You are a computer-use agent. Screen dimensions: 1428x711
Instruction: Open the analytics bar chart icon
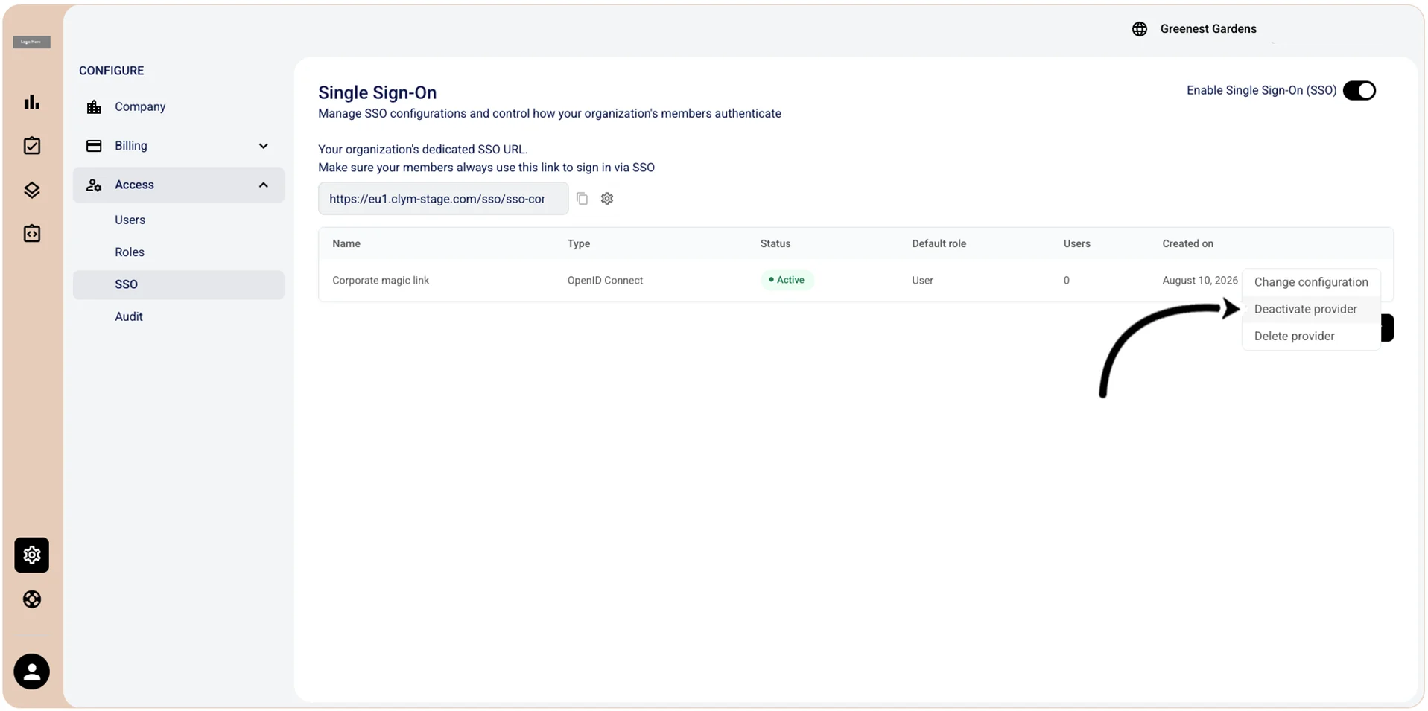point(31,102)
